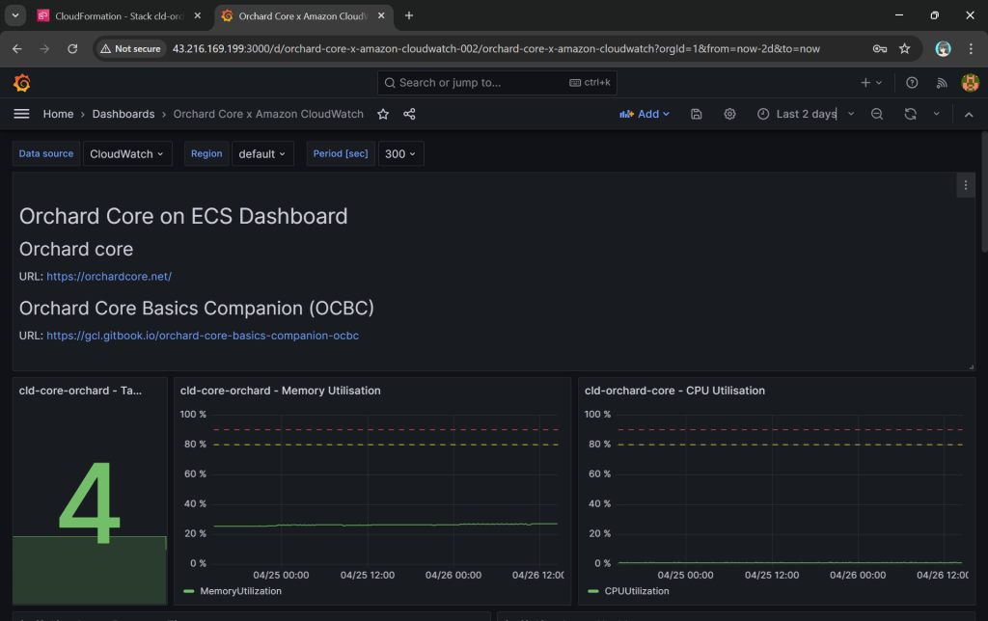
Task: Open the news feed icon
Action: tap(940, 83)
